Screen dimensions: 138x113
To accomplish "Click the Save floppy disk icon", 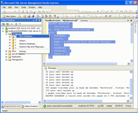I will click(29, 16).
